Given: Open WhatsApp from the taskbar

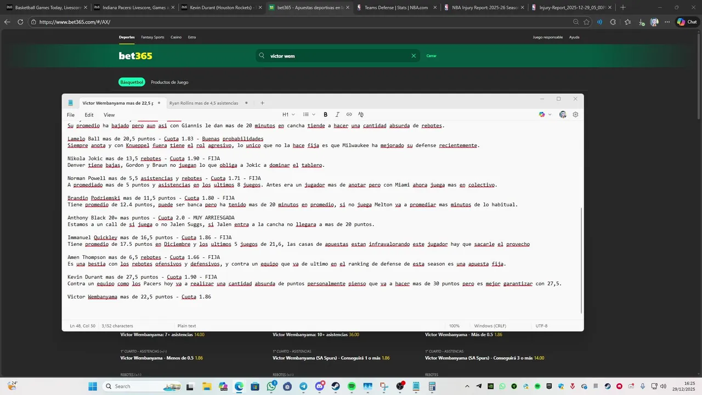Looking at the screenshot, I should [271, 386].
